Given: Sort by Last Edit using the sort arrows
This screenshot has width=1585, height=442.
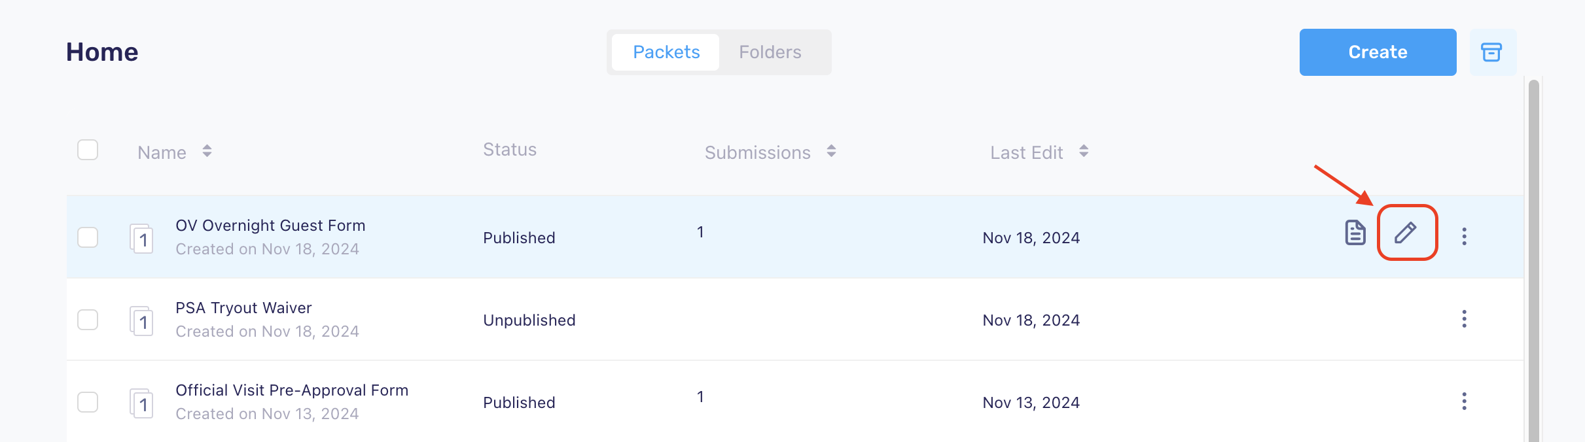Looking at the screenshot, I should [x=1084, y=152].
